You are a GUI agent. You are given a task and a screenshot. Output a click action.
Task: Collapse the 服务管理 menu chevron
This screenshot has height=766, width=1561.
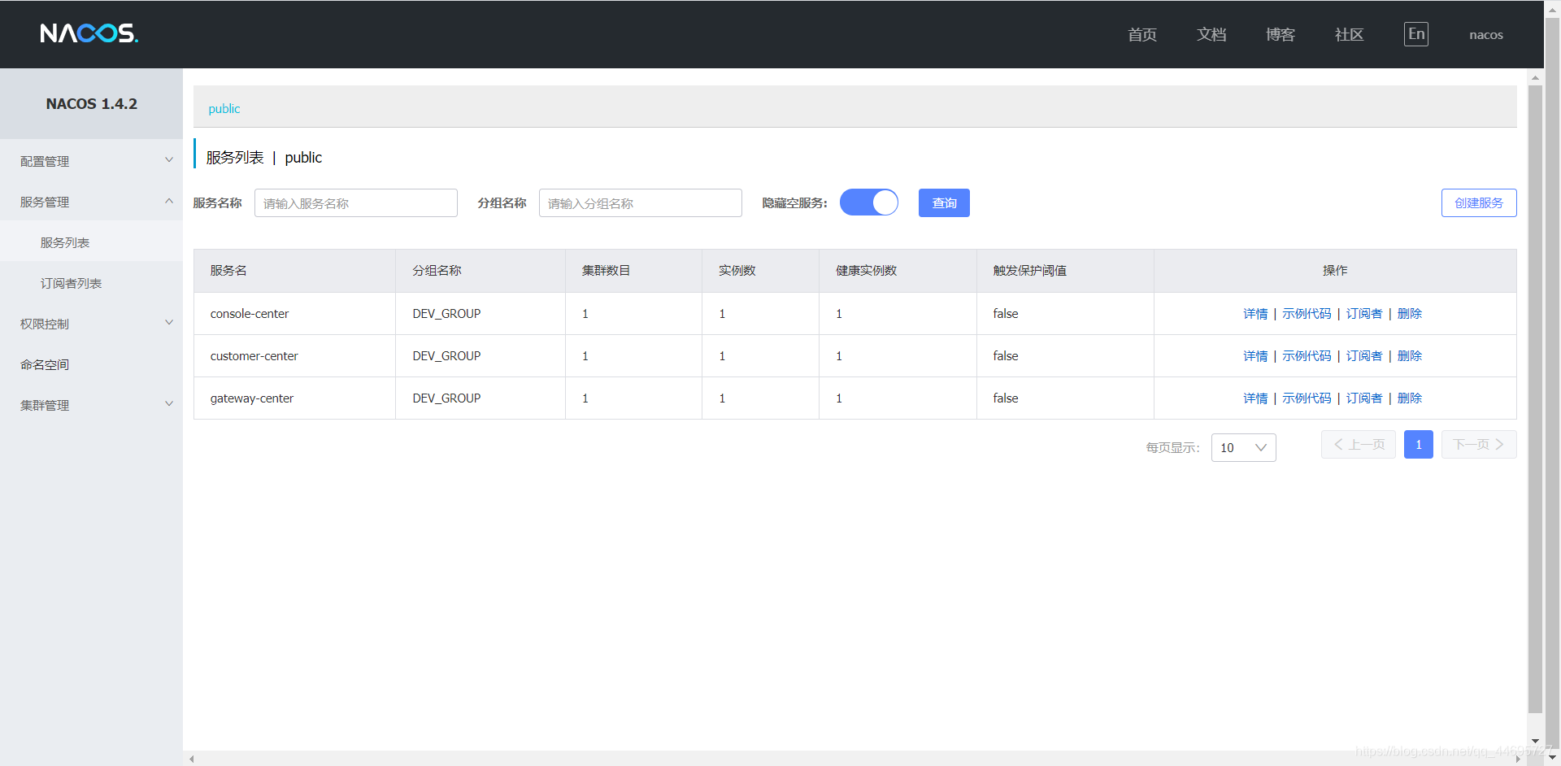tap(169, 201)
